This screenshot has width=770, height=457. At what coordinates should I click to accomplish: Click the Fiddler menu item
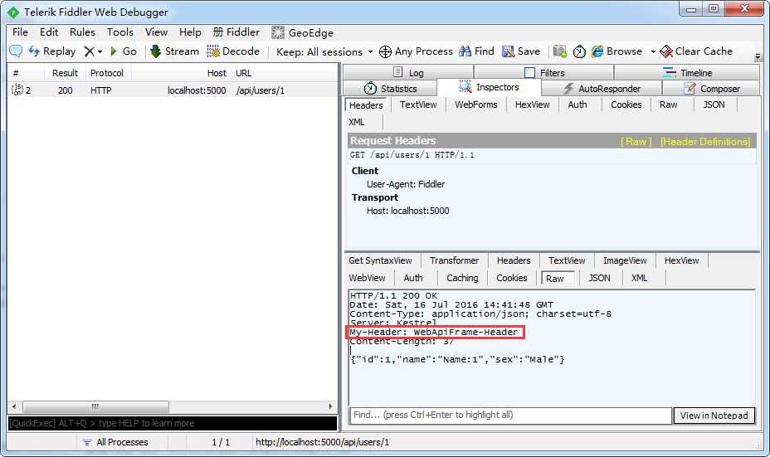click(236, 32)
